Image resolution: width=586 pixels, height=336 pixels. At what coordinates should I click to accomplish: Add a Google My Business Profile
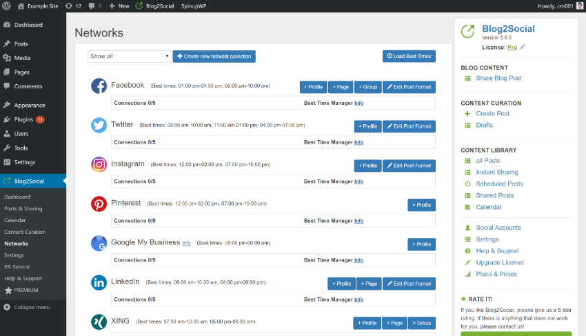[x=421, y=244]
